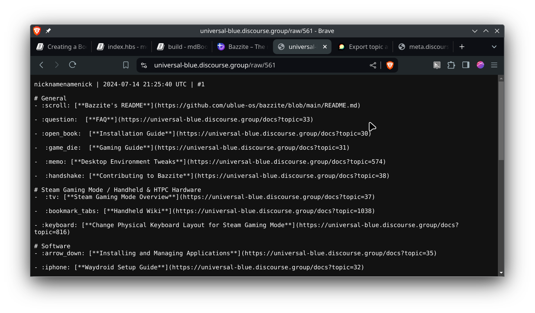Image resolution: width=535 pixels, height=313 pixels.
Task: Go back with the back arrow
Action: (x=42, y=65)
